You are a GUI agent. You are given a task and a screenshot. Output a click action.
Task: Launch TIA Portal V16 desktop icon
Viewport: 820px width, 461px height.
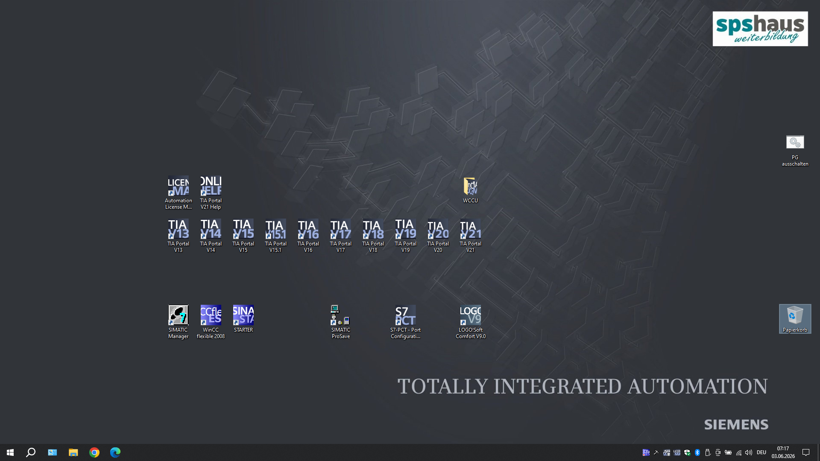pos(308,236)
